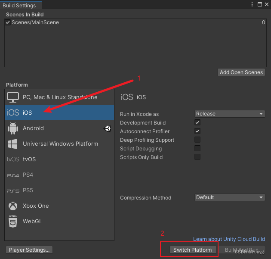Click the Xbox One logo icon
The width and height of the screenshot is (271, 259).
13,206
